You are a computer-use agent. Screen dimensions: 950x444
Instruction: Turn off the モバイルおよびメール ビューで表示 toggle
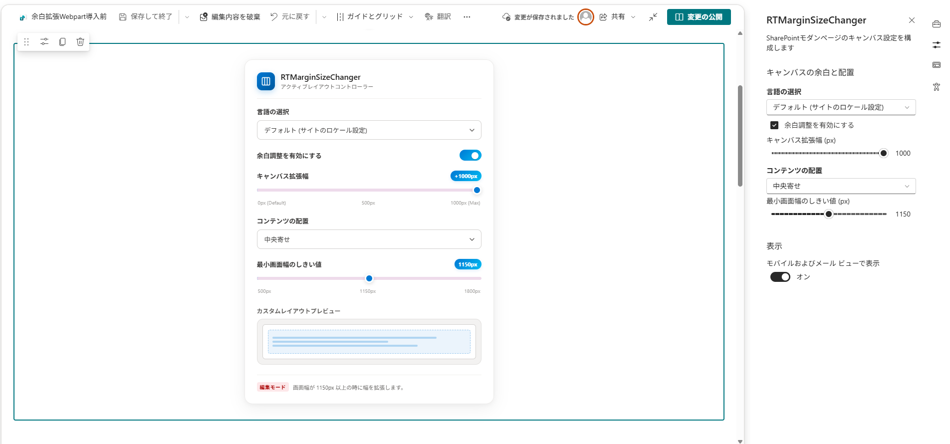click(780, 277)
